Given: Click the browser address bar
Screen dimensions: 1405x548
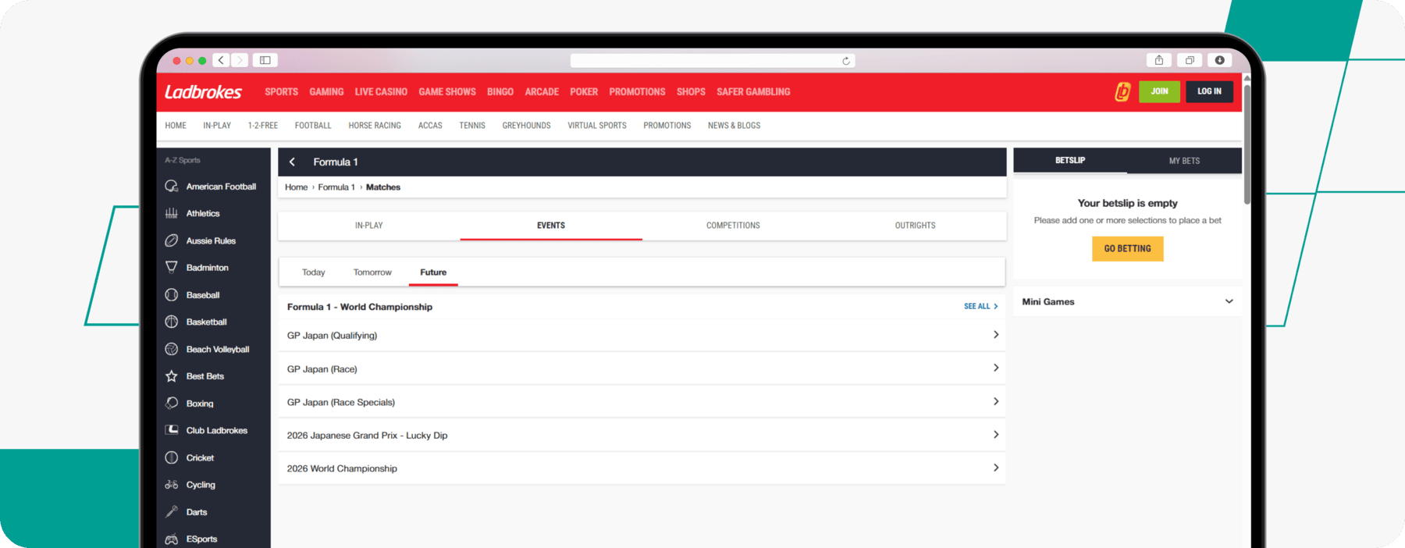Looking at the screenshot, I should click(713, 61).
